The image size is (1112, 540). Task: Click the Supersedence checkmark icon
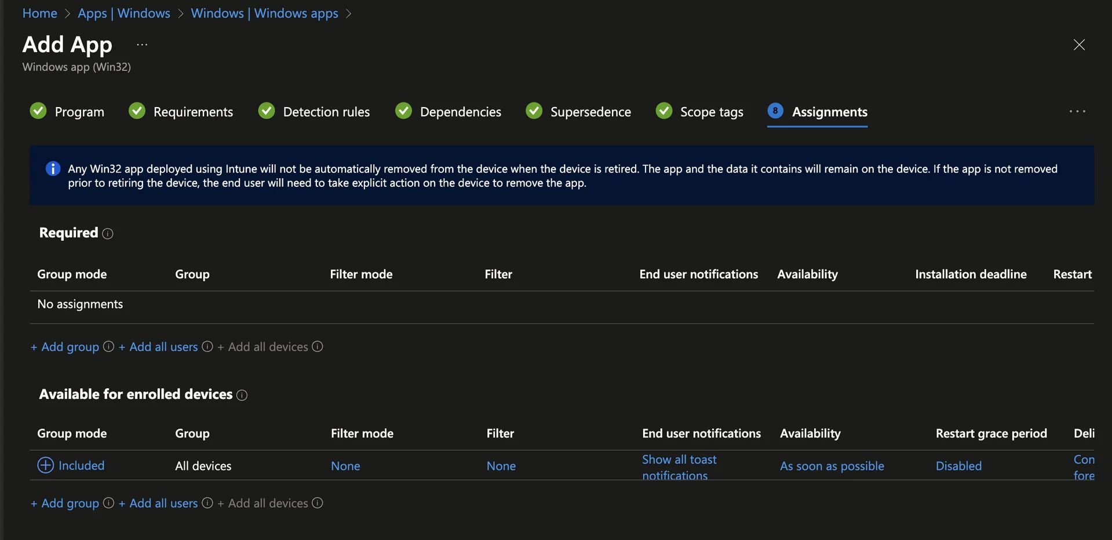pos(534,111)
